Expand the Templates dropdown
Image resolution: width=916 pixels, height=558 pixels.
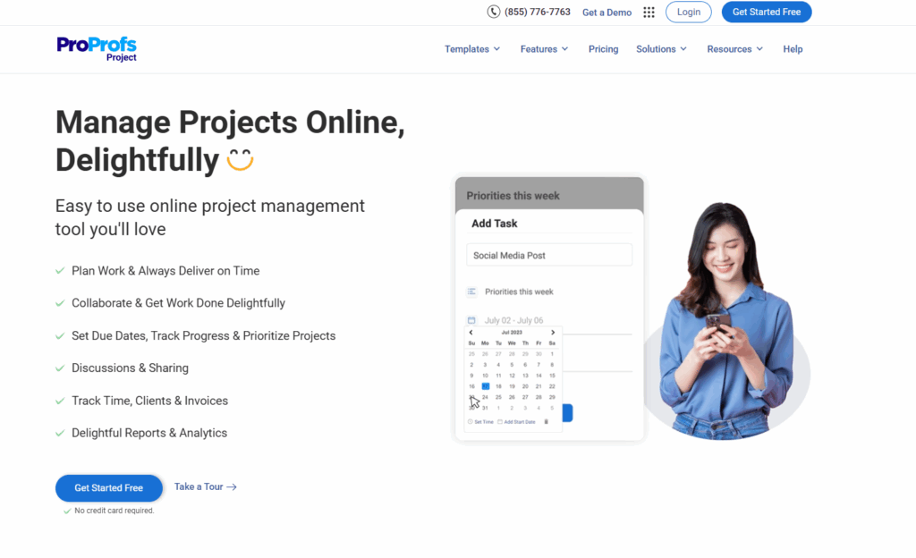coord(472,49)
